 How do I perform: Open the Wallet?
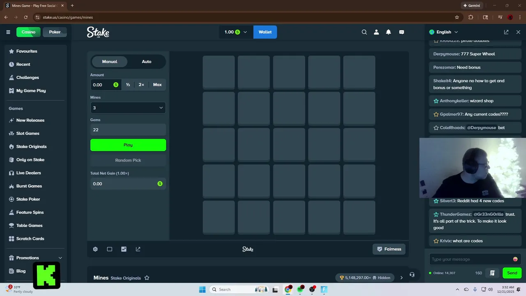[x=265, y=32]
